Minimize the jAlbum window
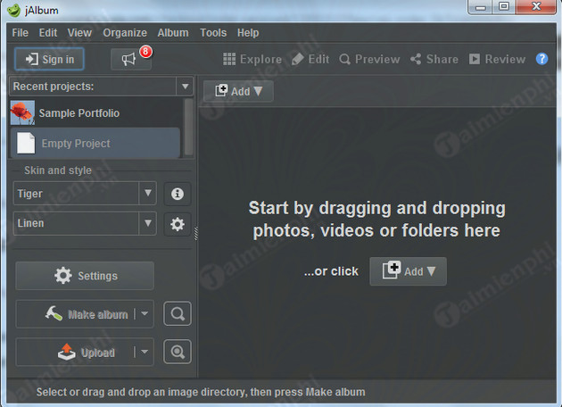562x407 pixels. 480,7
